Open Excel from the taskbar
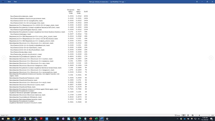 coord(96,119)
